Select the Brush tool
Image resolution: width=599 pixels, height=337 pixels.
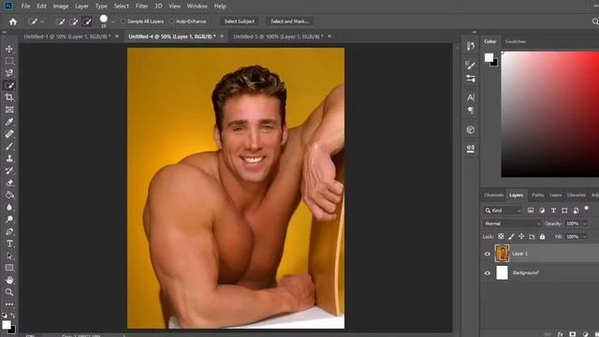tap(9, 146)
